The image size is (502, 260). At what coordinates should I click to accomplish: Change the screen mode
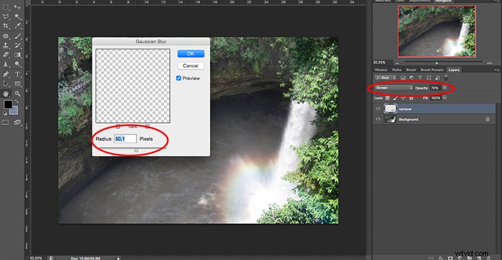(17, 122)
